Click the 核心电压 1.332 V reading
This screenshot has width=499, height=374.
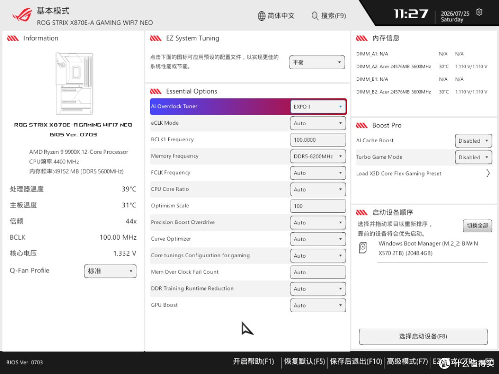pos(73,253)
